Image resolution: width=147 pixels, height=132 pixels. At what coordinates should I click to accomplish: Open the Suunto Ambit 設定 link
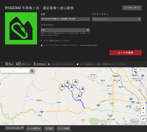[88, 45]
